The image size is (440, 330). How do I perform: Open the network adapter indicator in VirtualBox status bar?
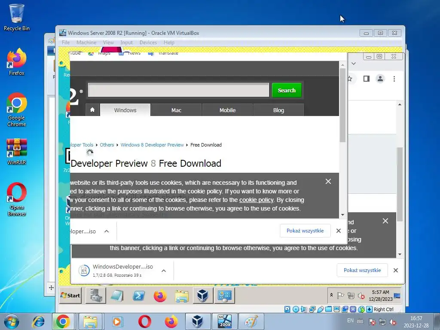(x=312, y=309)
